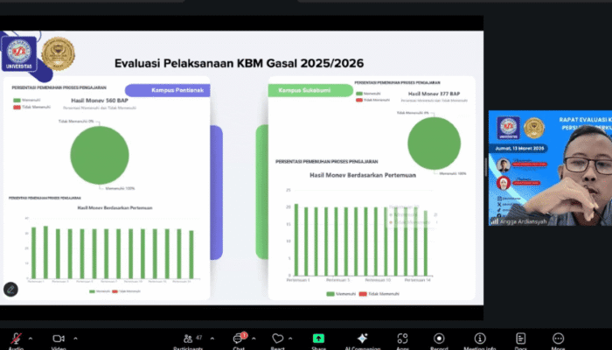Unmute using the Audio microphone icon
Viewport: 612px width, 350px height.
point(17,339)
